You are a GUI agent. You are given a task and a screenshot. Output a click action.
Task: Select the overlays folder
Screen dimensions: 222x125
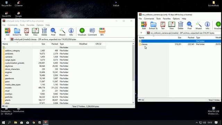pos(9,94)
